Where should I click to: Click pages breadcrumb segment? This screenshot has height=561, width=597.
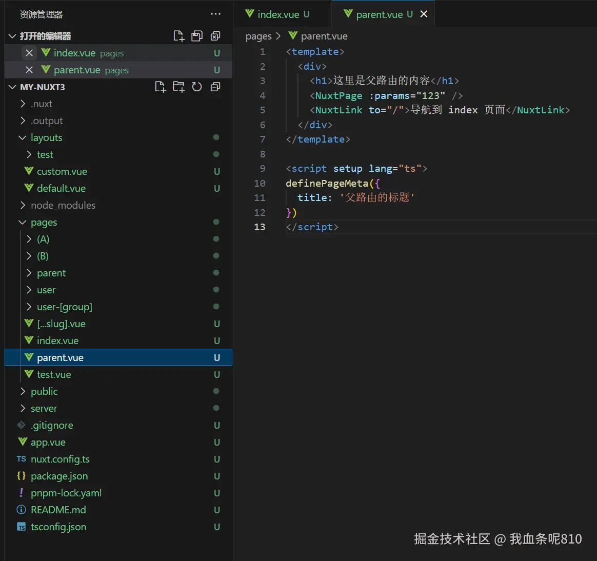point(258,36)
